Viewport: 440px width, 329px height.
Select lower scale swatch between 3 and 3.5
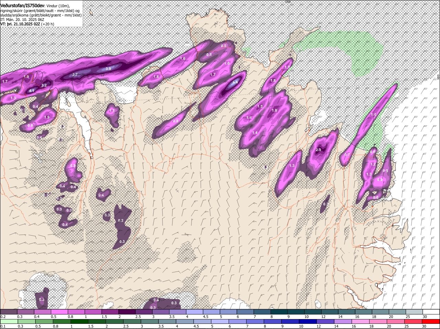(150, 321)
